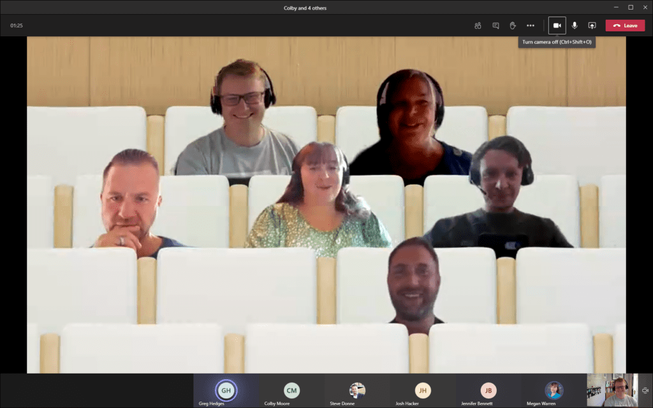
Task: Click Steve Donne's profile photo
Action: pos(357,390)
